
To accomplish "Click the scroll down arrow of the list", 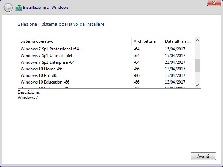I will [x=197, y=85].
